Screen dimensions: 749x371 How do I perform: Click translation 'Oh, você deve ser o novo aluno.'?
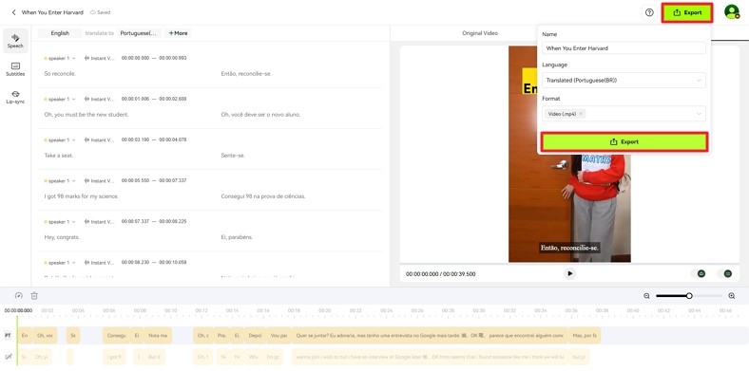(x=260, y=115)
